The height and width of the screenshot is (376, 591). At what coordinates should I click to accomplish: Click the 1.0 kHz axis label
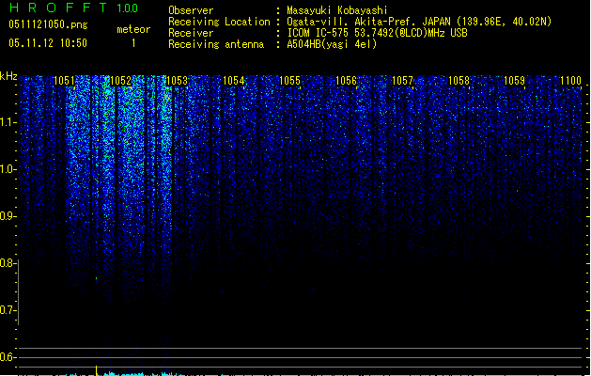point(8,169)
